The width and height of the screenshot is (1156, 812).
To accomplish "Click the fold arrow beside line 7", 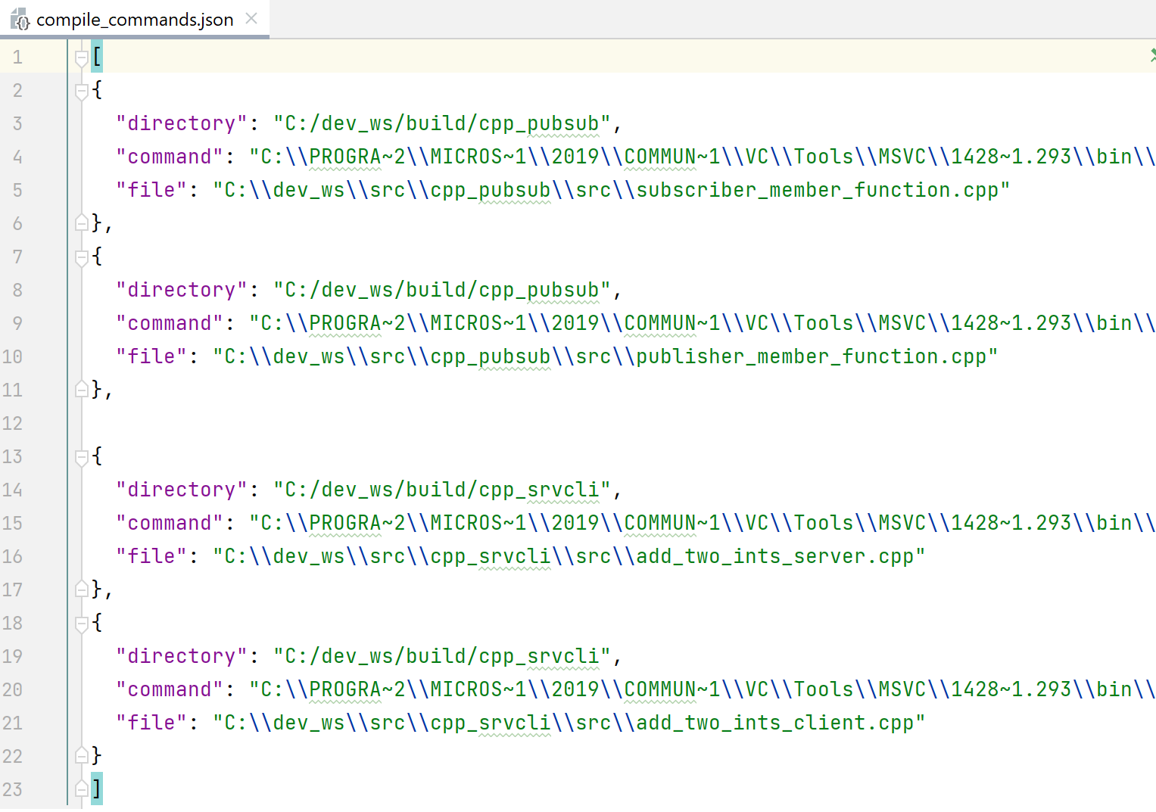I will [x=82, y=257].
